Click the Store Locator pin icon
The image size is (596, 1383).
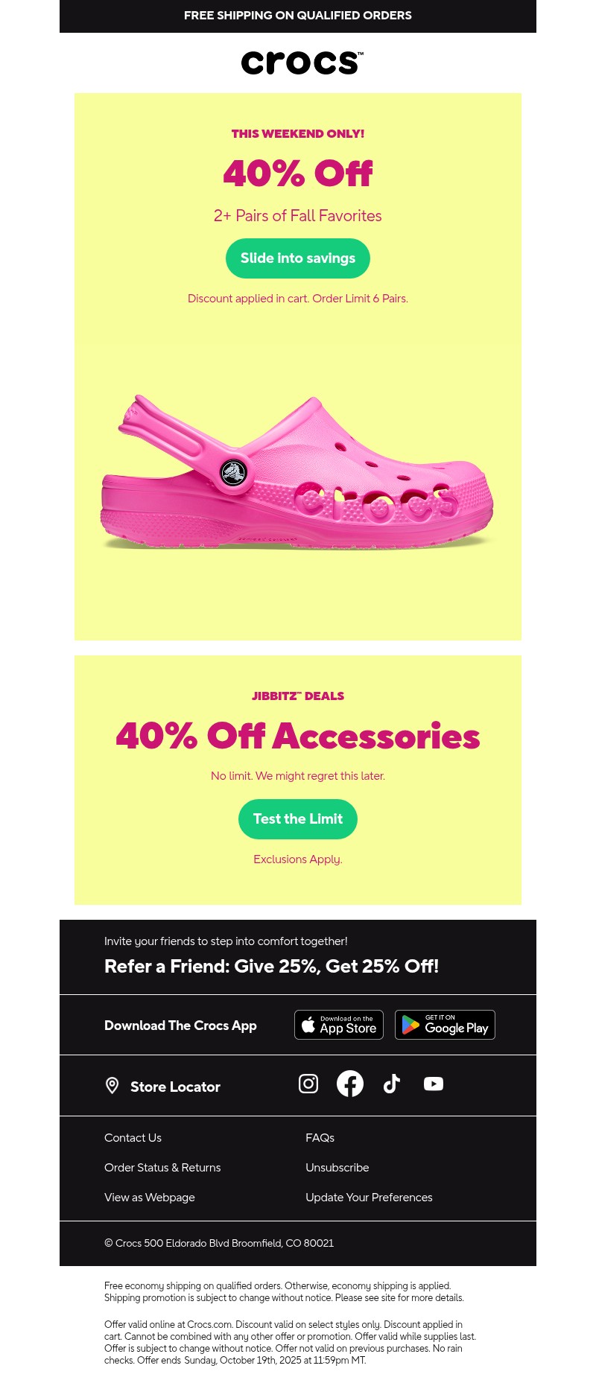pos(112,1086)
